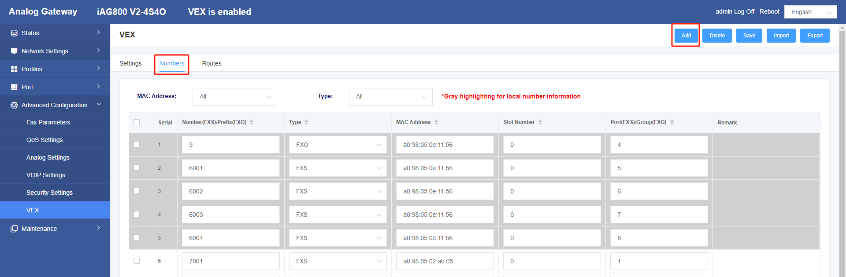Viewport: 846px width, 277px height.
Task: Click the Profiles grid icon
Action: [14, 69]
